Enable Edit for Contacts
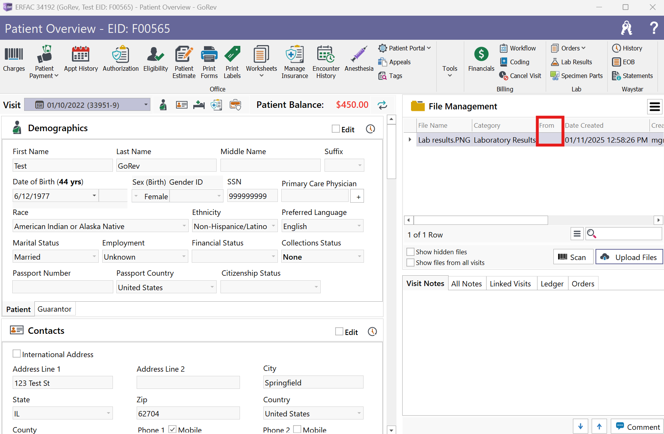664x434 pixels. pyautogui.click(x=339, y=332)
